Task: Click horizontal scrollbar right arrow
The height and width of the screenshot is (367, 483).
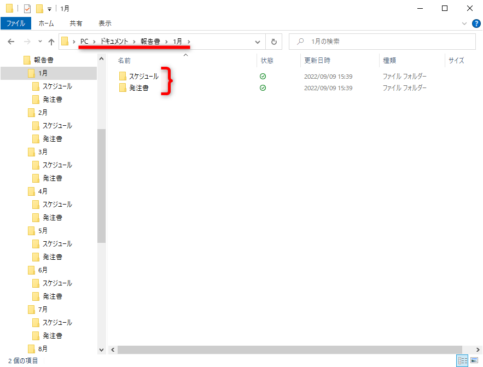Action: click(478, 349)
